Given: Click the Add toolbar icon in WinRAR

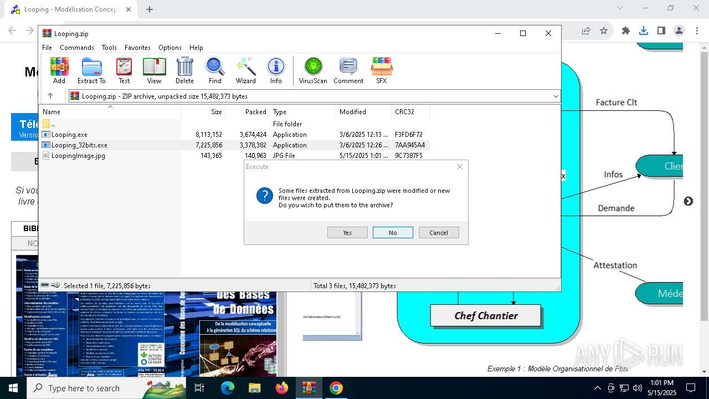Looking at the screenshot, I should pyautogui.click(x=59, y=70).
